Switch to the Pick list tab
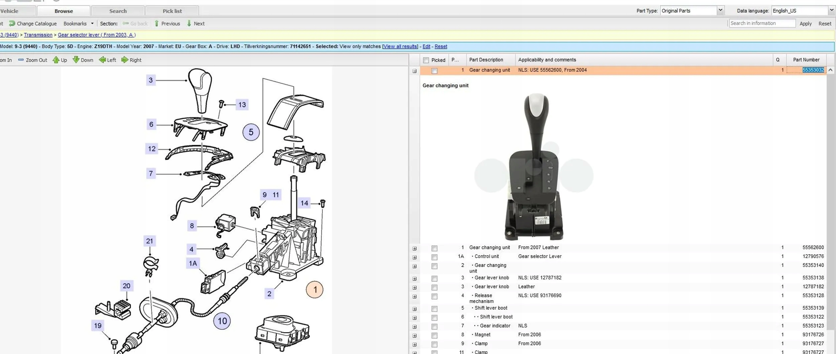Image resolution: width=836 pixels, height=354 pixels. [x=172, y=11]
